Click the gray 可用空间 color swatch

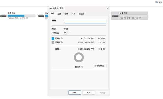point(53,43)
